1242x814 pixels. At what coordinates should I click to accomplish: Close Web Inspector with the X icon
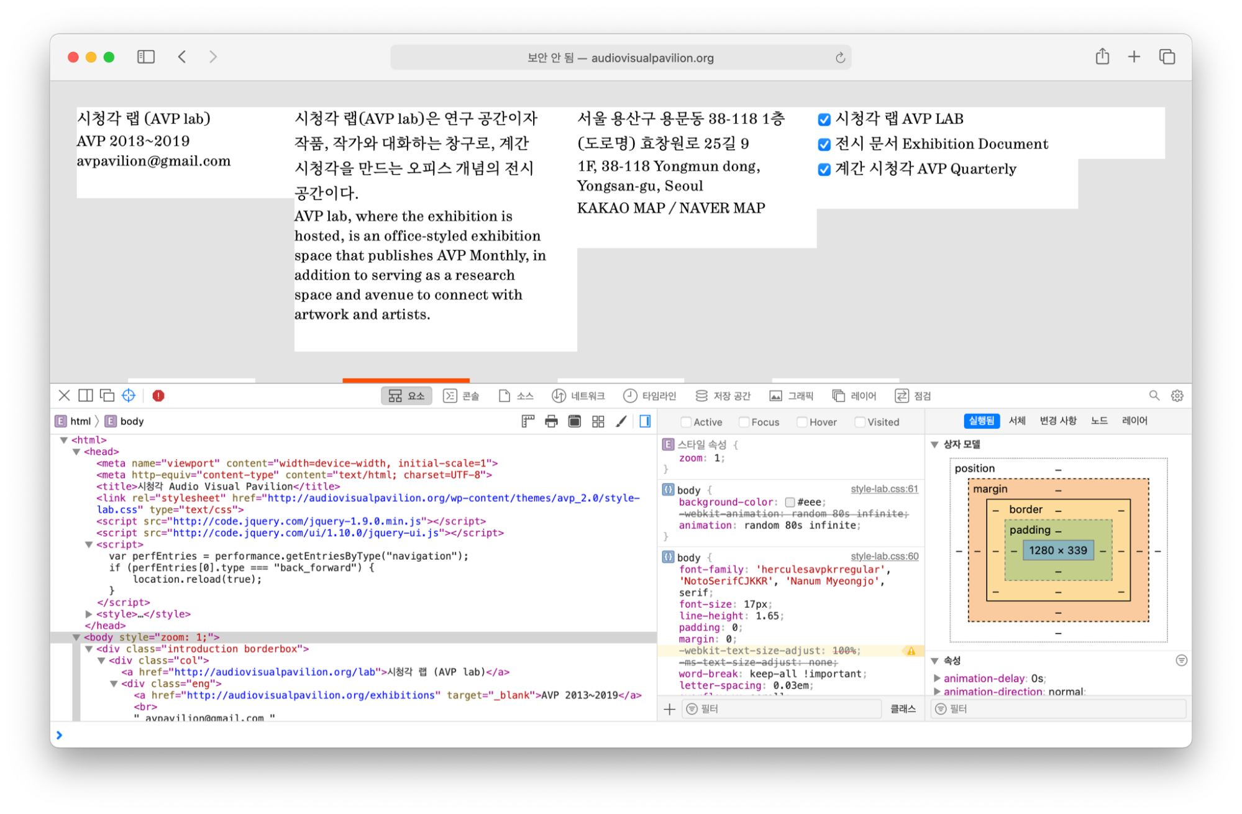coord(64,396)
